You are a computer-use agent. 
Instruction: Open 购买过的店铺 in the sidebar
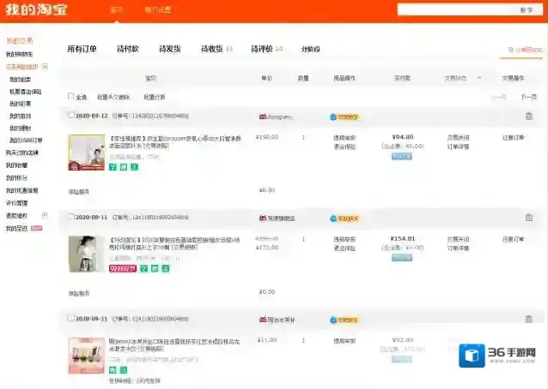coord(22,153)
